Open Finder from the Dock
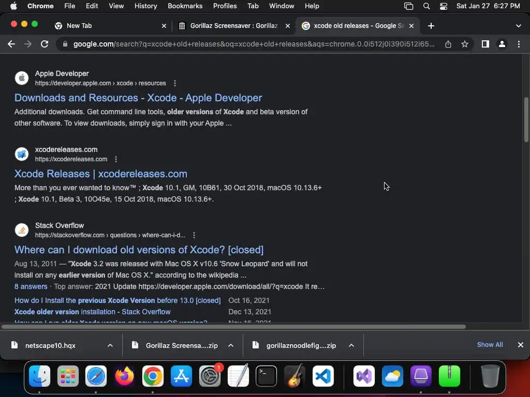The width and height of the screenshot is (530, 397). (x=39, y=376)
